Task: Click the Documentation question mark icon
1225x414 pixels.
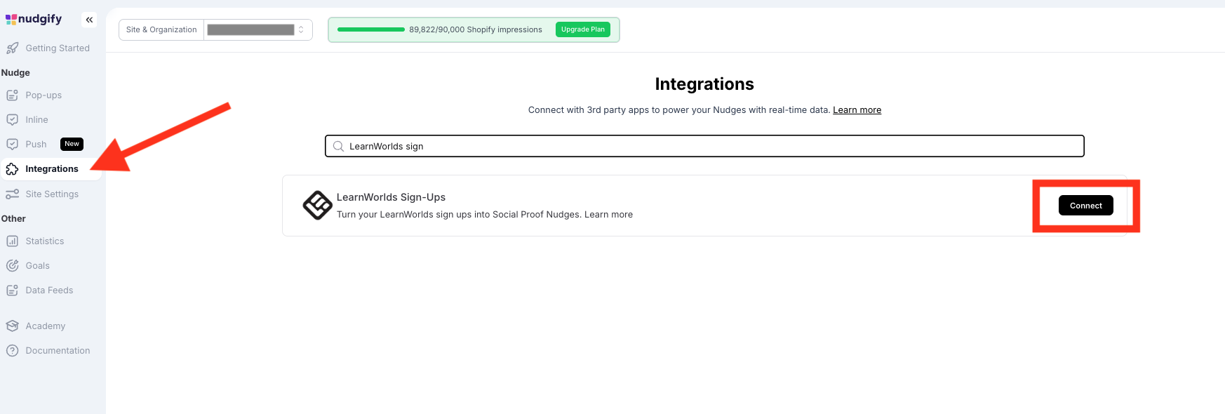Action: pyautogui.click(x=12, y=351)
